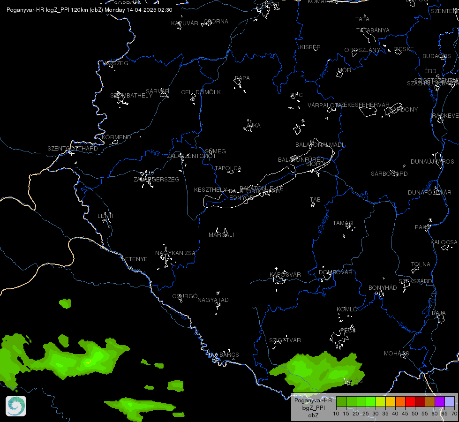Select the GÁRDONY town label

[403, 110]
